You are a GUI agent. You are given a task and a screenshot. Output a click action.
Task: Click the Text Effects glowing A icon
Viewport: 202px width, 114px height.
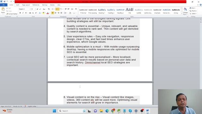click(x=40, y=13)
